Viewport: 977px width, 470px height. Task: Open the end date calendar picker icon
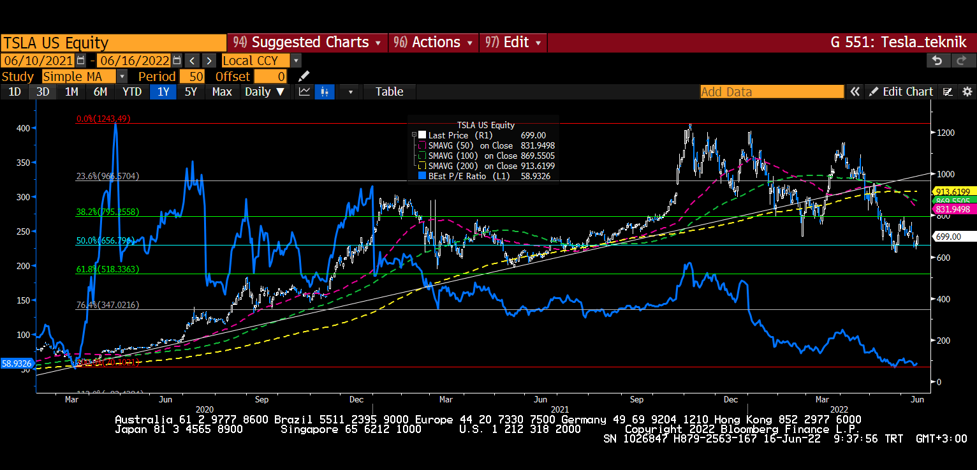click(177, 61)
